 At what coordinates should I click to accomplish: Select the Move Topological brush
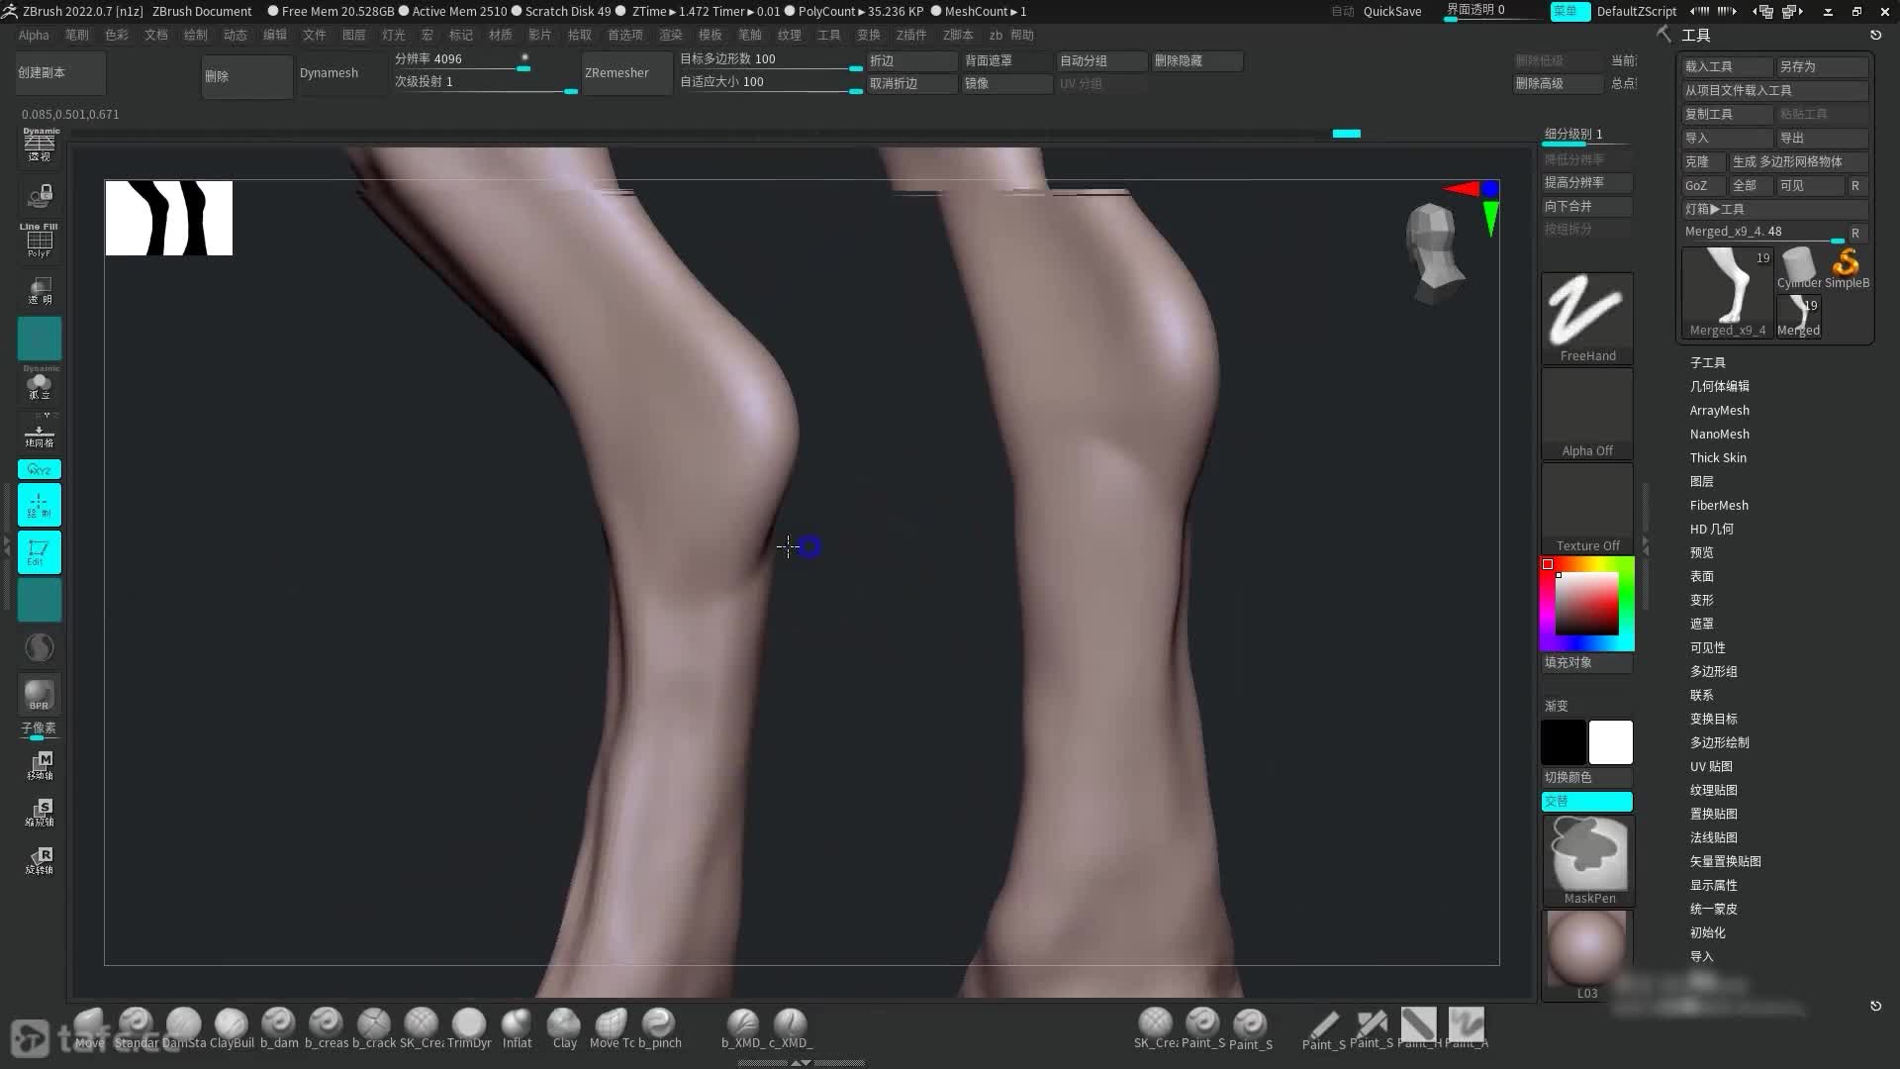pos(612,1027)
